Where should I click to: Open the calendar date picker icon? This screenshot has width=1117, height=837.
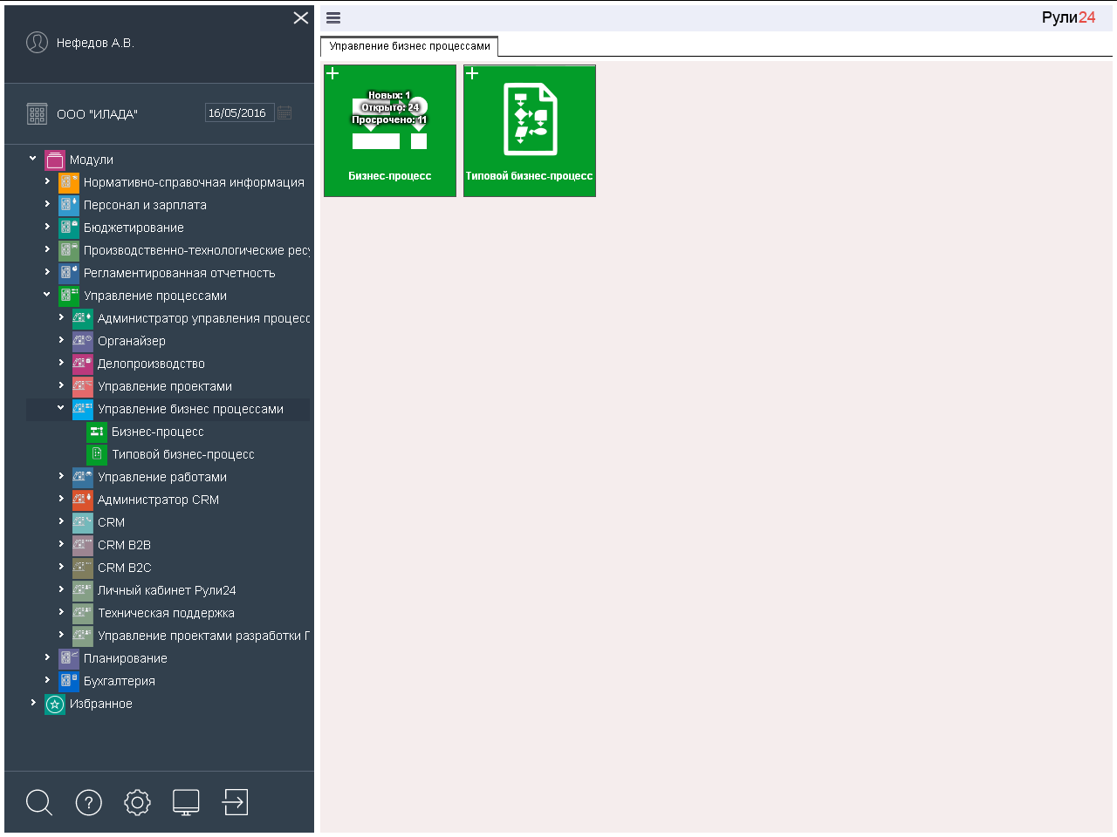(x=284, y=112)
